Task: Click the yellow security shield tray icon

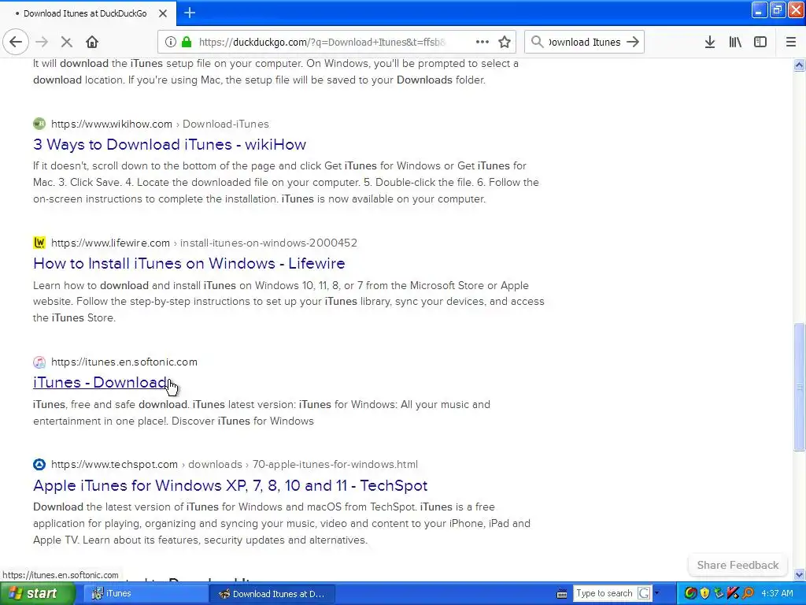Action: [x=704, y=593]
